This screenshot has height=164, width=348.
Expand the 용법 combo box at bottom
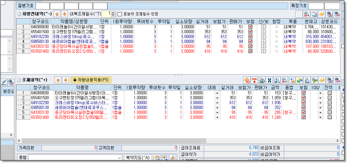tap(119, 157)
